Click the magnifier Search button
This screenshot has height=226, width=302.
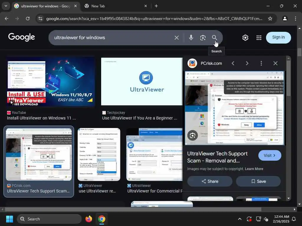point(214,37)
